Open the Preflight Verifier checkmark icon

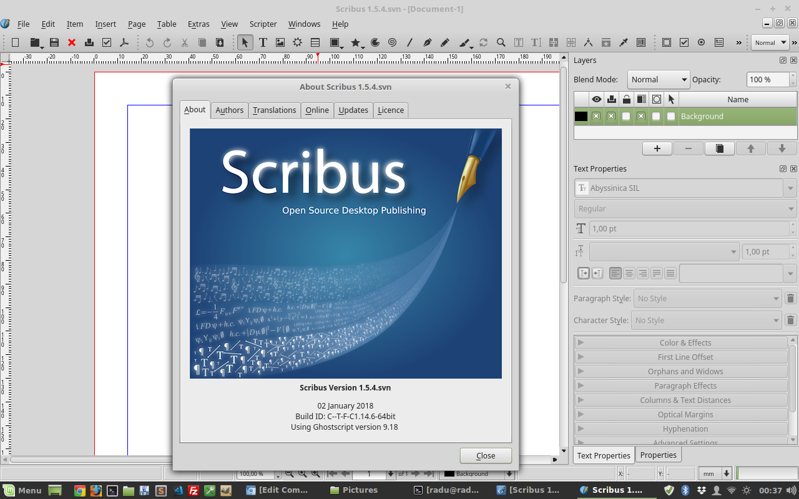click(x=107, y=42)
